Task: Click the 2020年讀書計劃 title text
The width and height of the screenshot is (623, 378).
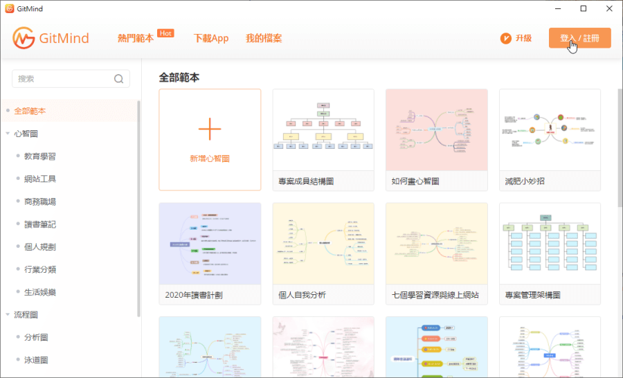Action: pyautogui.click(x=194, y=295)
